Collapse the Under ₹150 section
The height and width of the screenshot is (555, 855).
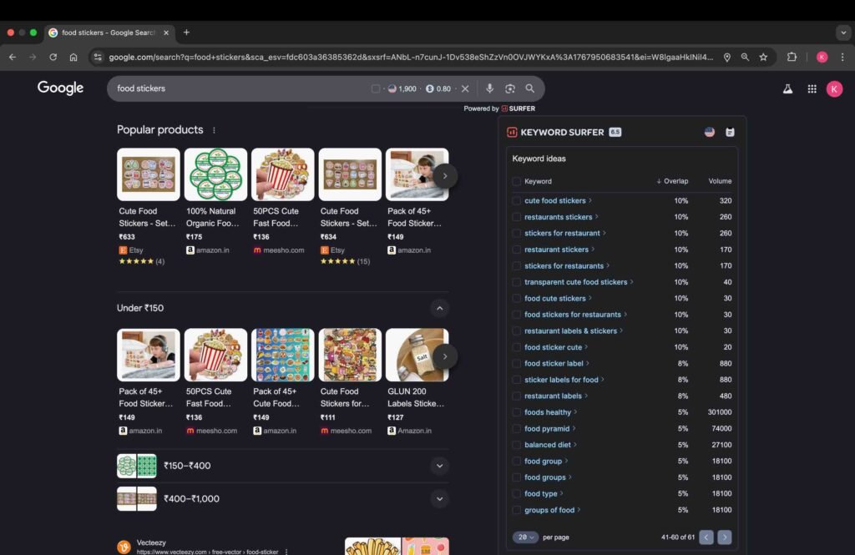point(439,308)
